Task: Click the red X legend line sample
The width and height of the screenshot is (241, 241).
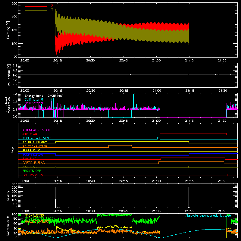Action: (36, 6)
